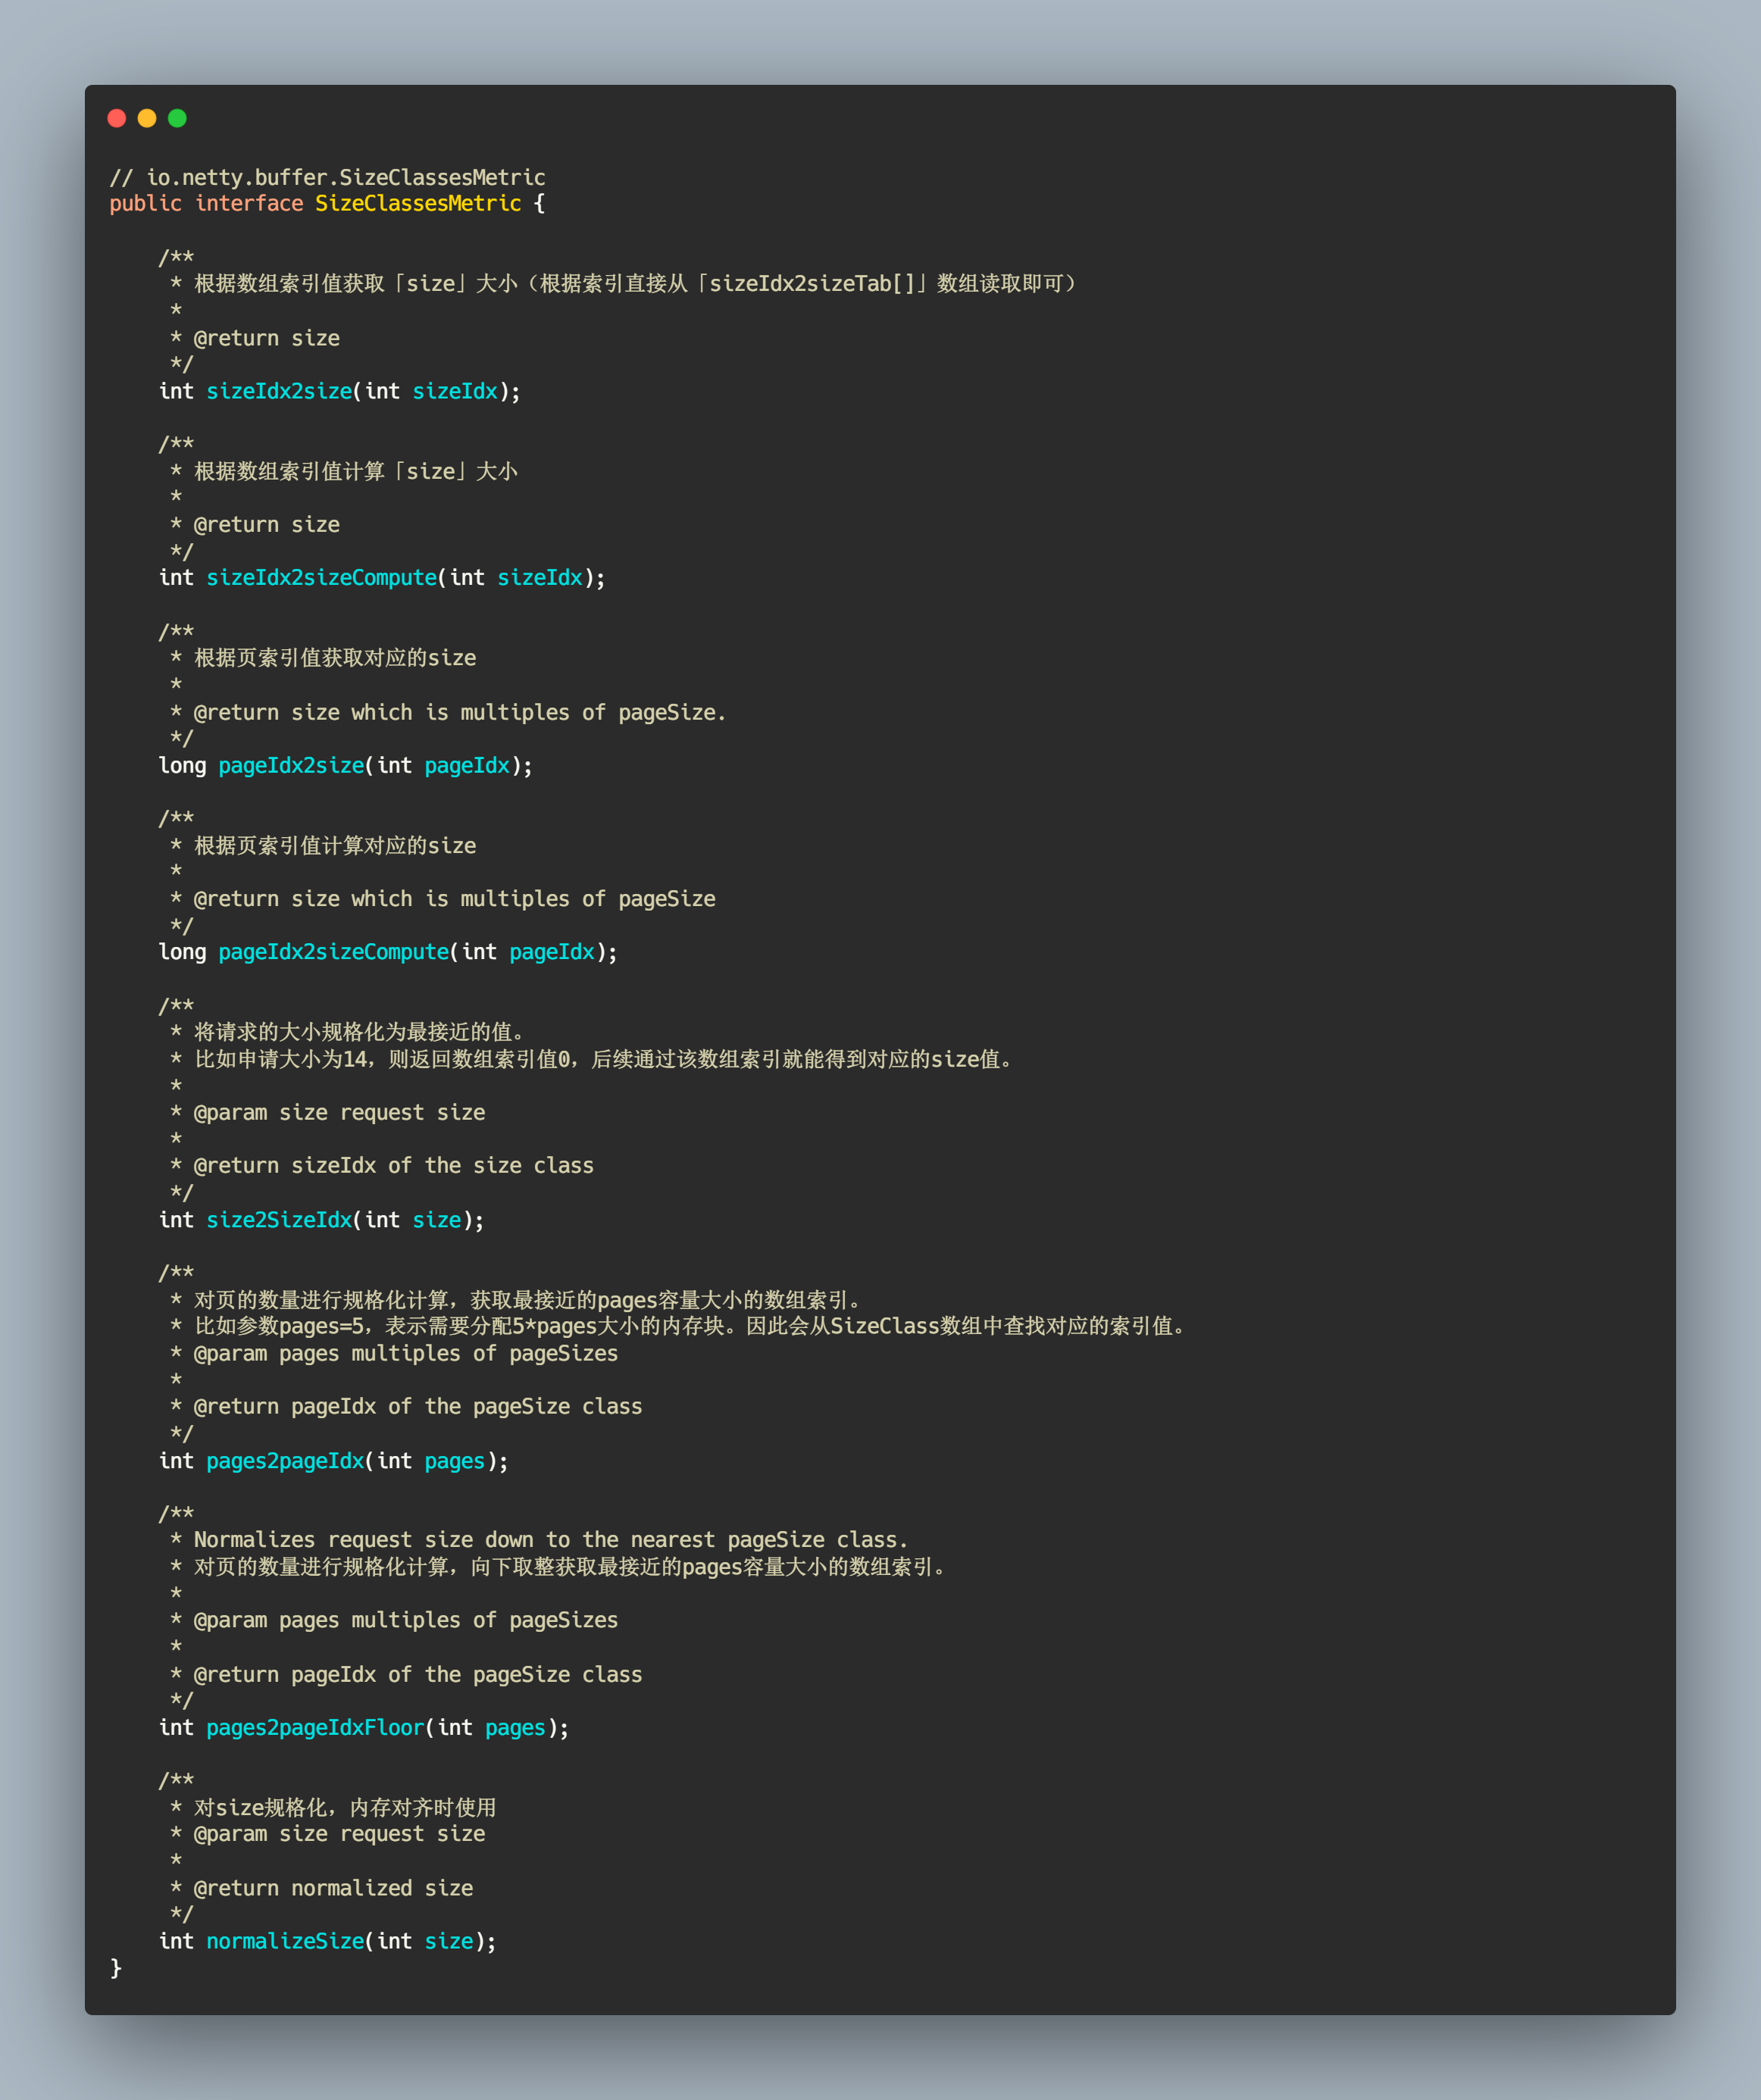Click the 'pages' parameter in pages2pageIdxFloor
1761x2100 pixels.
pos(515,1727)
